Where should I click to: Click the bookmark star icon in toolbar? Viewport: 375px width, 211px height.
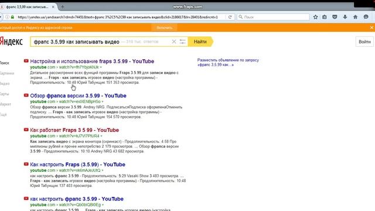tap(315, 17)
